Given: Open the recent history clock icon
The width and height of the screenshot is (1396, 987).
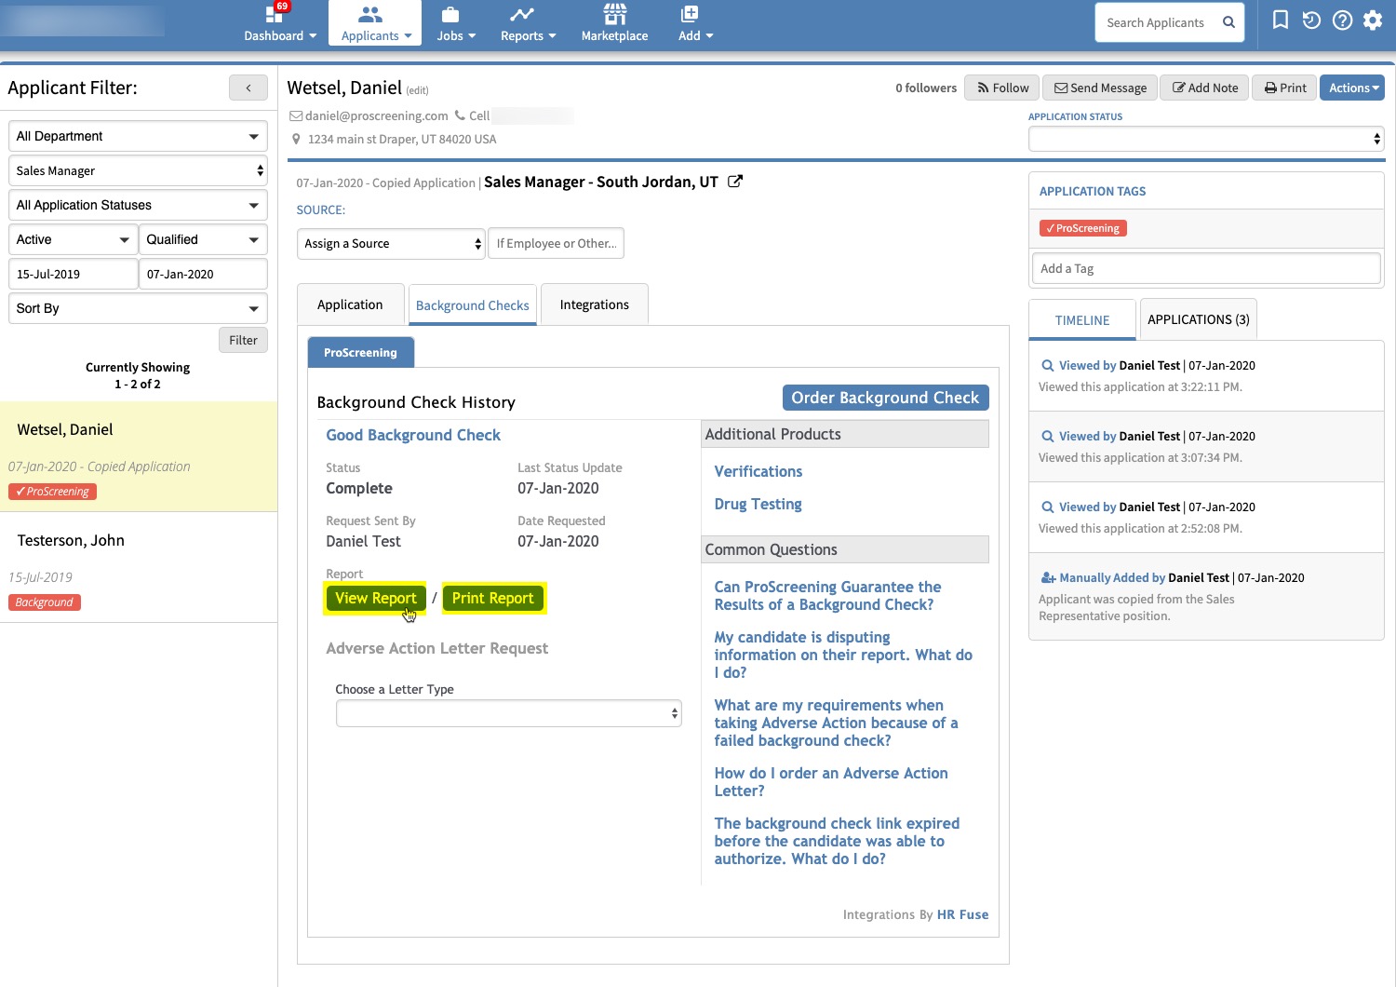Looking at the screenshot, I should click(1311, 20).
